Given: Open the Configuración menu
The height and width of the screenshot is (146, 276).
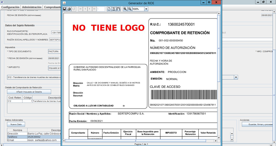Looking at the screenshot, I should tap(10, 7).
